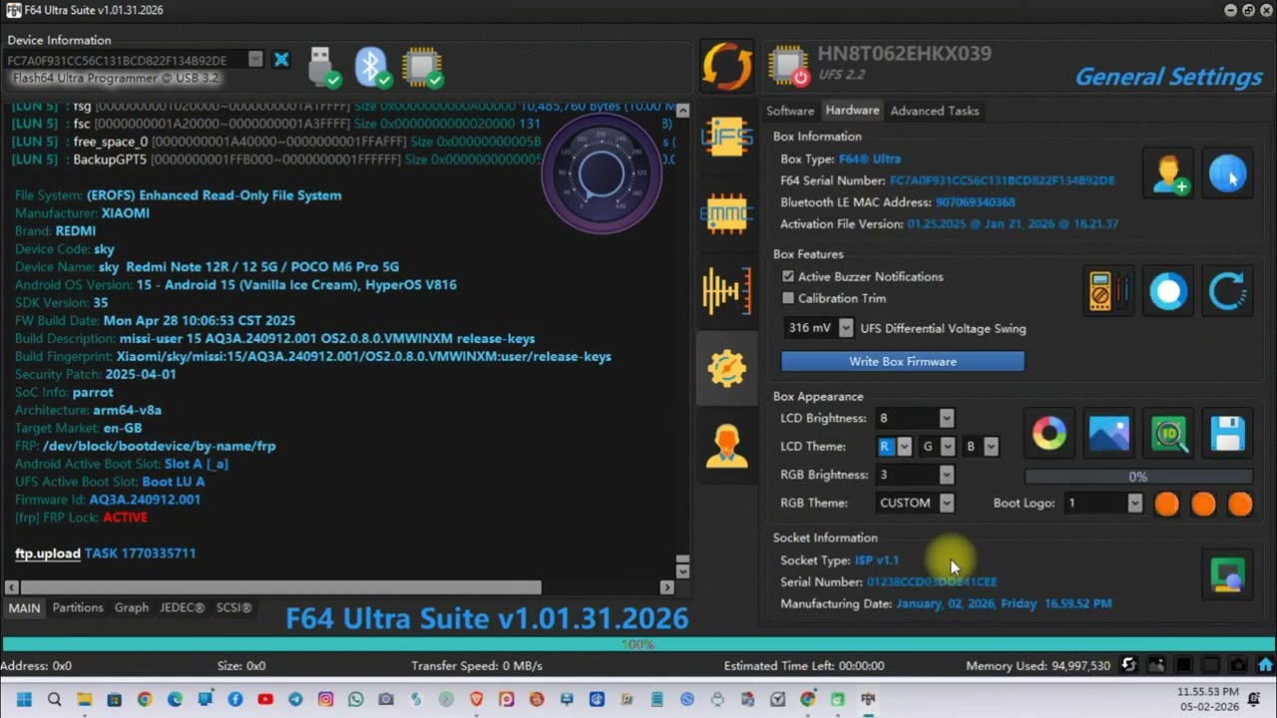1277x718 pixels.
Task: Select the MAIN bottom tab
Action: point(25,607)
